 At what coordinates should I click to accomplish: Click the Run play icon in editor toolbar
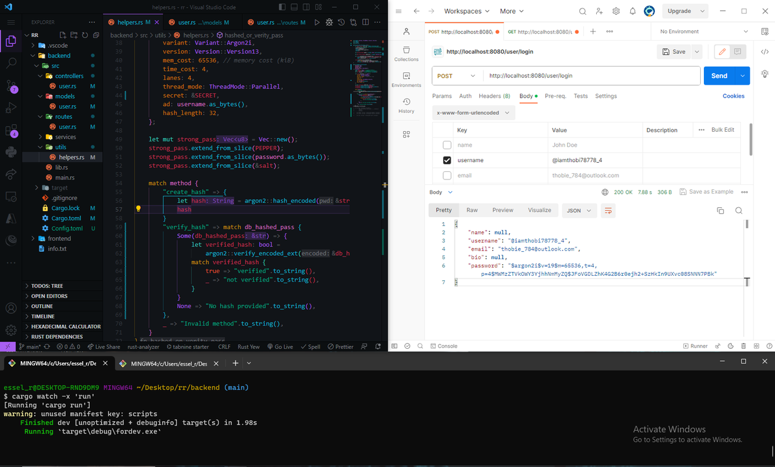[x=317, y=23]
